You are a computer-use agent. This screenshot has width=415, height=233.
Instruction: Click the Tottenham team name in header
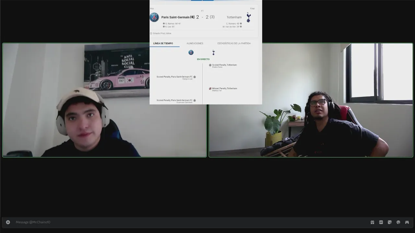tap(234, 17)
